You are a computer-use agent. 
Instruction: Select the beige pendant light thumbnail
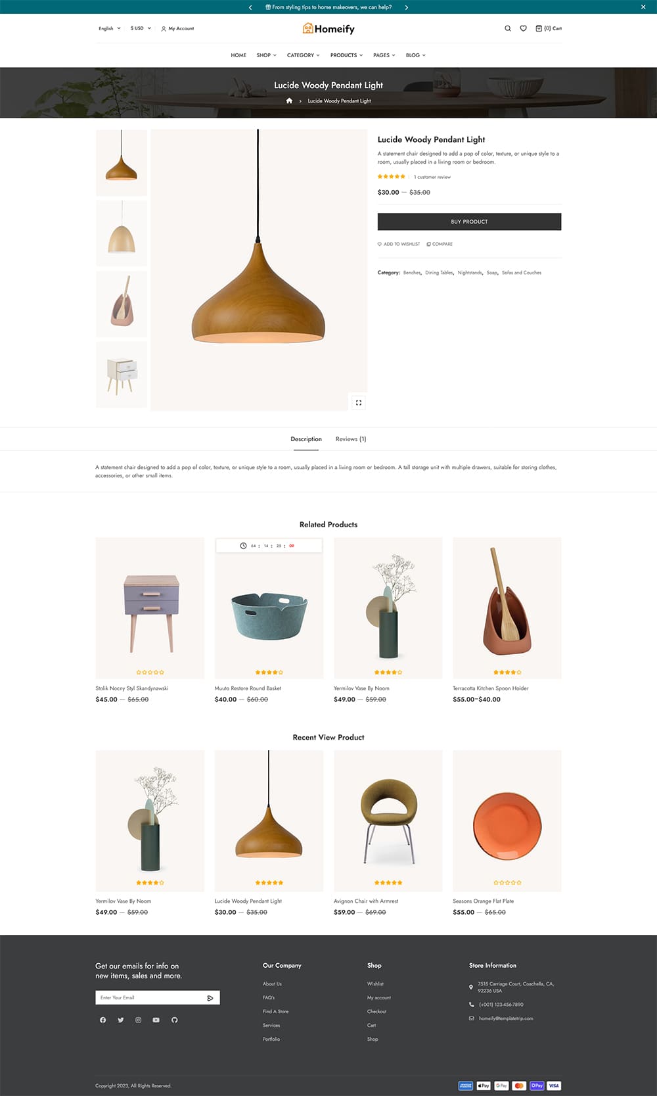pyautogui.click(x=122, y=233)
